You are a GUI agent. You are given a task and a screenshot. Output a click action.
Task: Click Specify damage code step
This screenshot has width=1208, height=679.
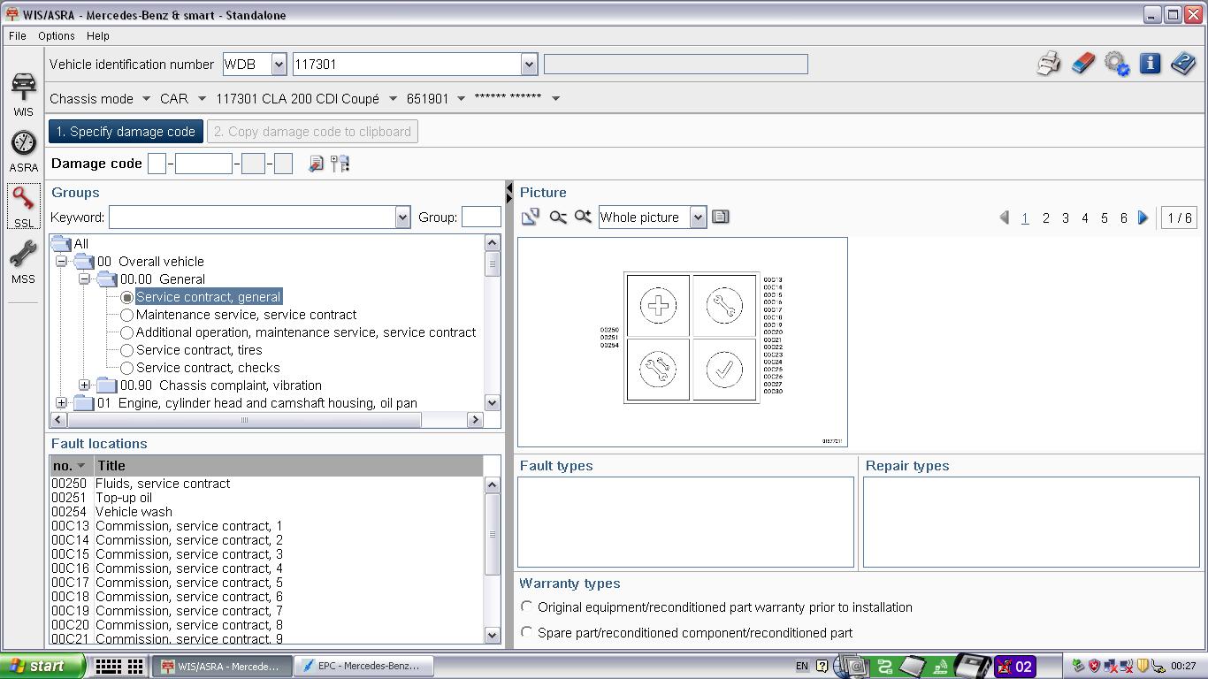click(126, 132)
